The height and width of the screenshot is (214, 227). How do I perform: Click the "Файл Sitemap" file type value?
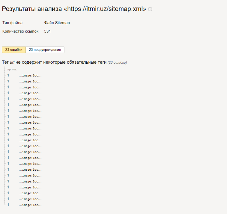point(57,23)
